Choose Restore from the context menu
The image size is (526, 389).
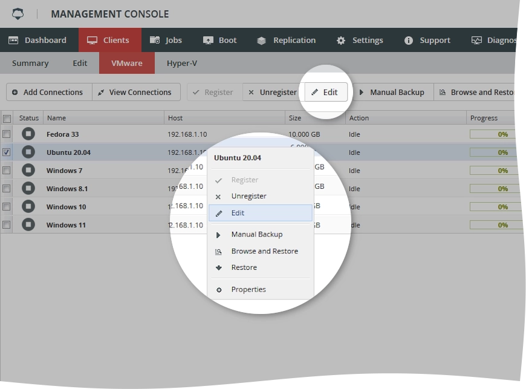pyautogui.click(x=261, y=267)
